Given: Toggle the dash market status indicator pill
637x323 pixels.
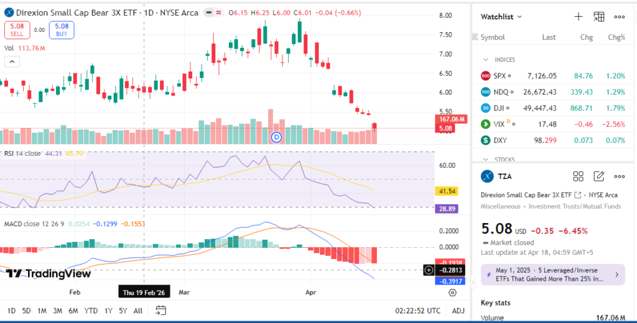Looking at the screenshot, I should tap(210, 12).
